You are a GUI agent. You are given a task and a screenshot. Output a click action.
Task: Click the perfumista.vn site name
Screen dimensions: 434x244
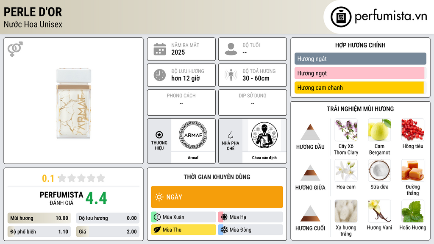(391, 17)
